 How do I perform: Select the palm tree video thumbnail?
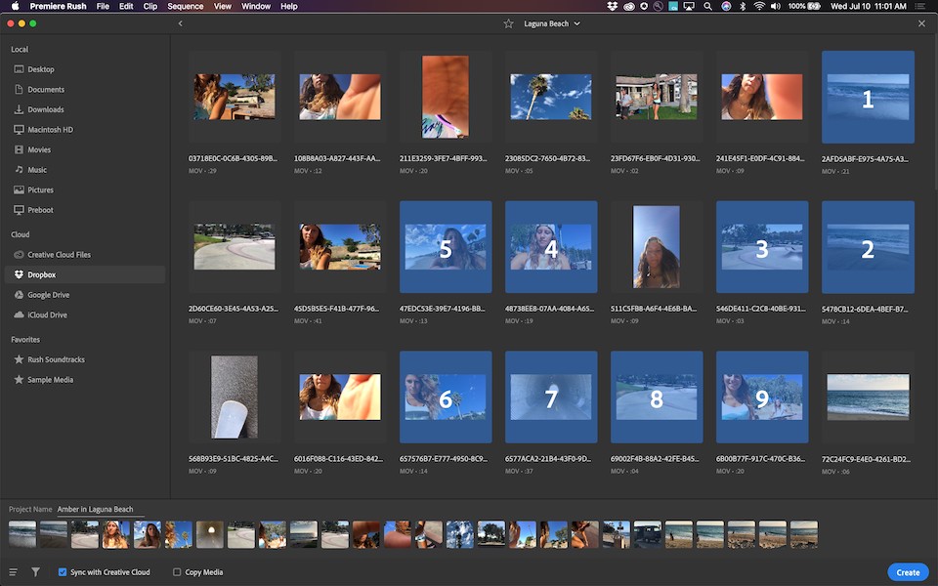pyautogui.click(x=551, y=97)
